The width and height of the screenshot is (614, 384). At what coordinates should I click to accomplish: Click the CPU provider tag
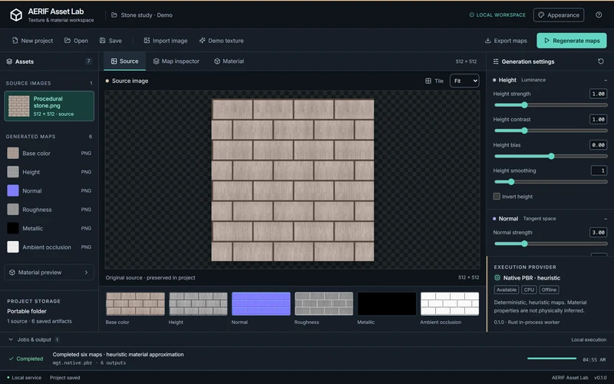coord(529,290)
